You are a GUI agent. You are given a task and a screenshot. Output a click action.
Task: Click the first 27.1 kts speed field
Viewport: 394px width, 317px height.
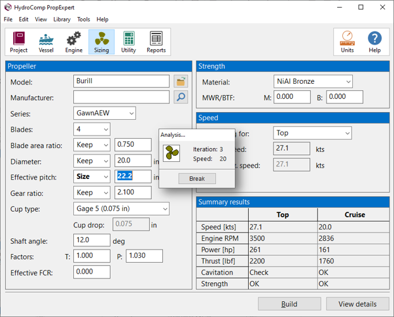292,149
